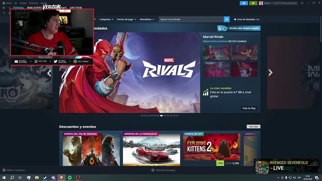Expand the Miscelánea dropdown

coord(147,19)
